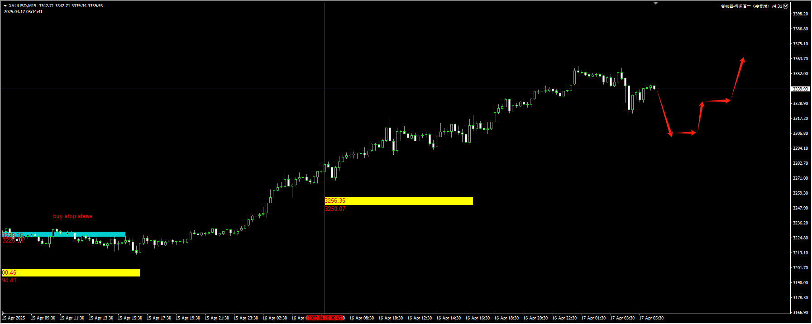Click the XAUUSD,M15 chart title text
The height and width of the screenshot is (324, 812).
pos(23,6)
